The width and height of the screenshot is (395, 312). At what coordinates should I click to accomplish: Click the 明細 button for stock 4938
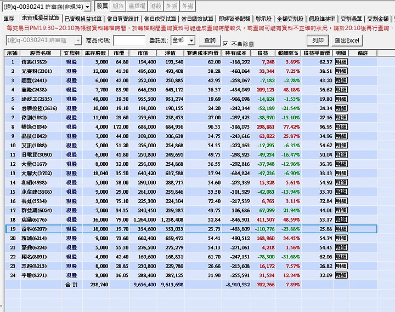341,182
